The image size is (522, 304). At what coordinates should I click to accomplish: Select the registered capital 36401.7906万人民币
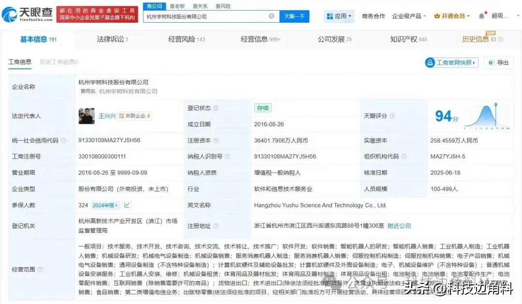pyautogui.click(x=281, y=141)
